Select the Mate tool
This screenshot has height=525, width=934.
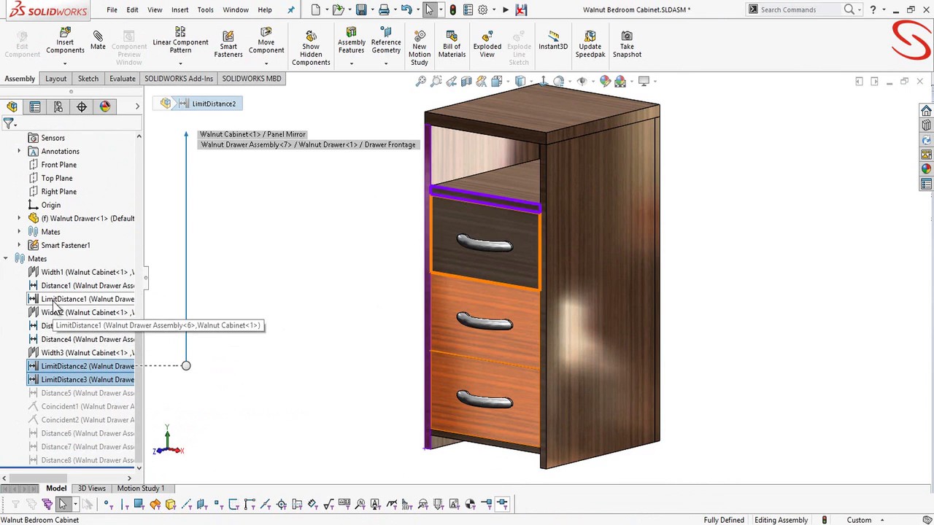(98, 41)
